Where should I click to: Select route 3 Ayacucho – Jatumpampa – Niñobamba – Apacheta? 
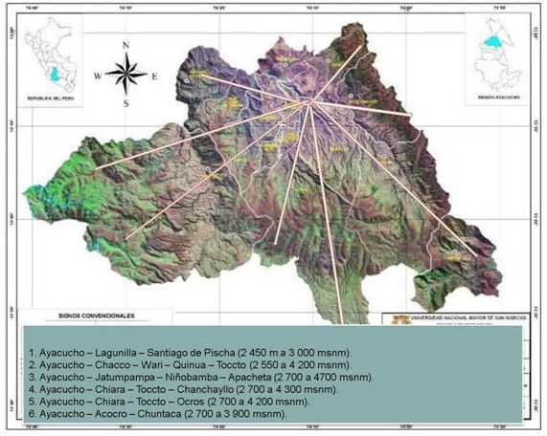click(201, 377)
